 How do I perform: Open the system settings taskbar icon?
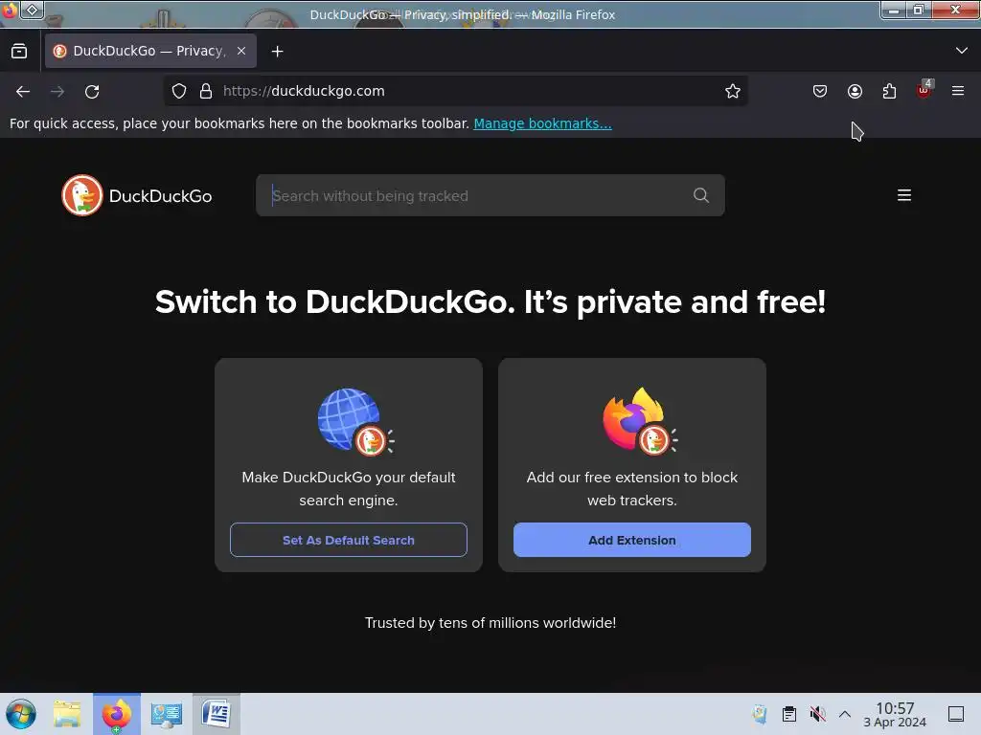167,714
